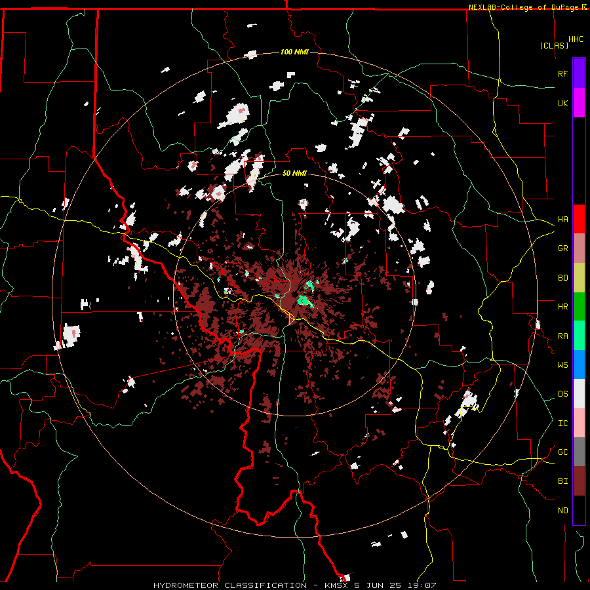
Task: Click the 50 NMI range ring label
Action: click(294, 173)
